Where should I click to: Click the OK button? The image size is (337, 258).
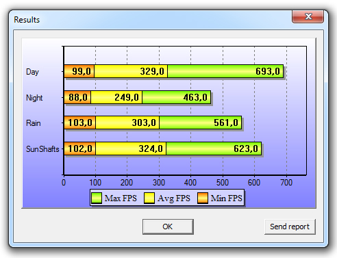[168, 227]
